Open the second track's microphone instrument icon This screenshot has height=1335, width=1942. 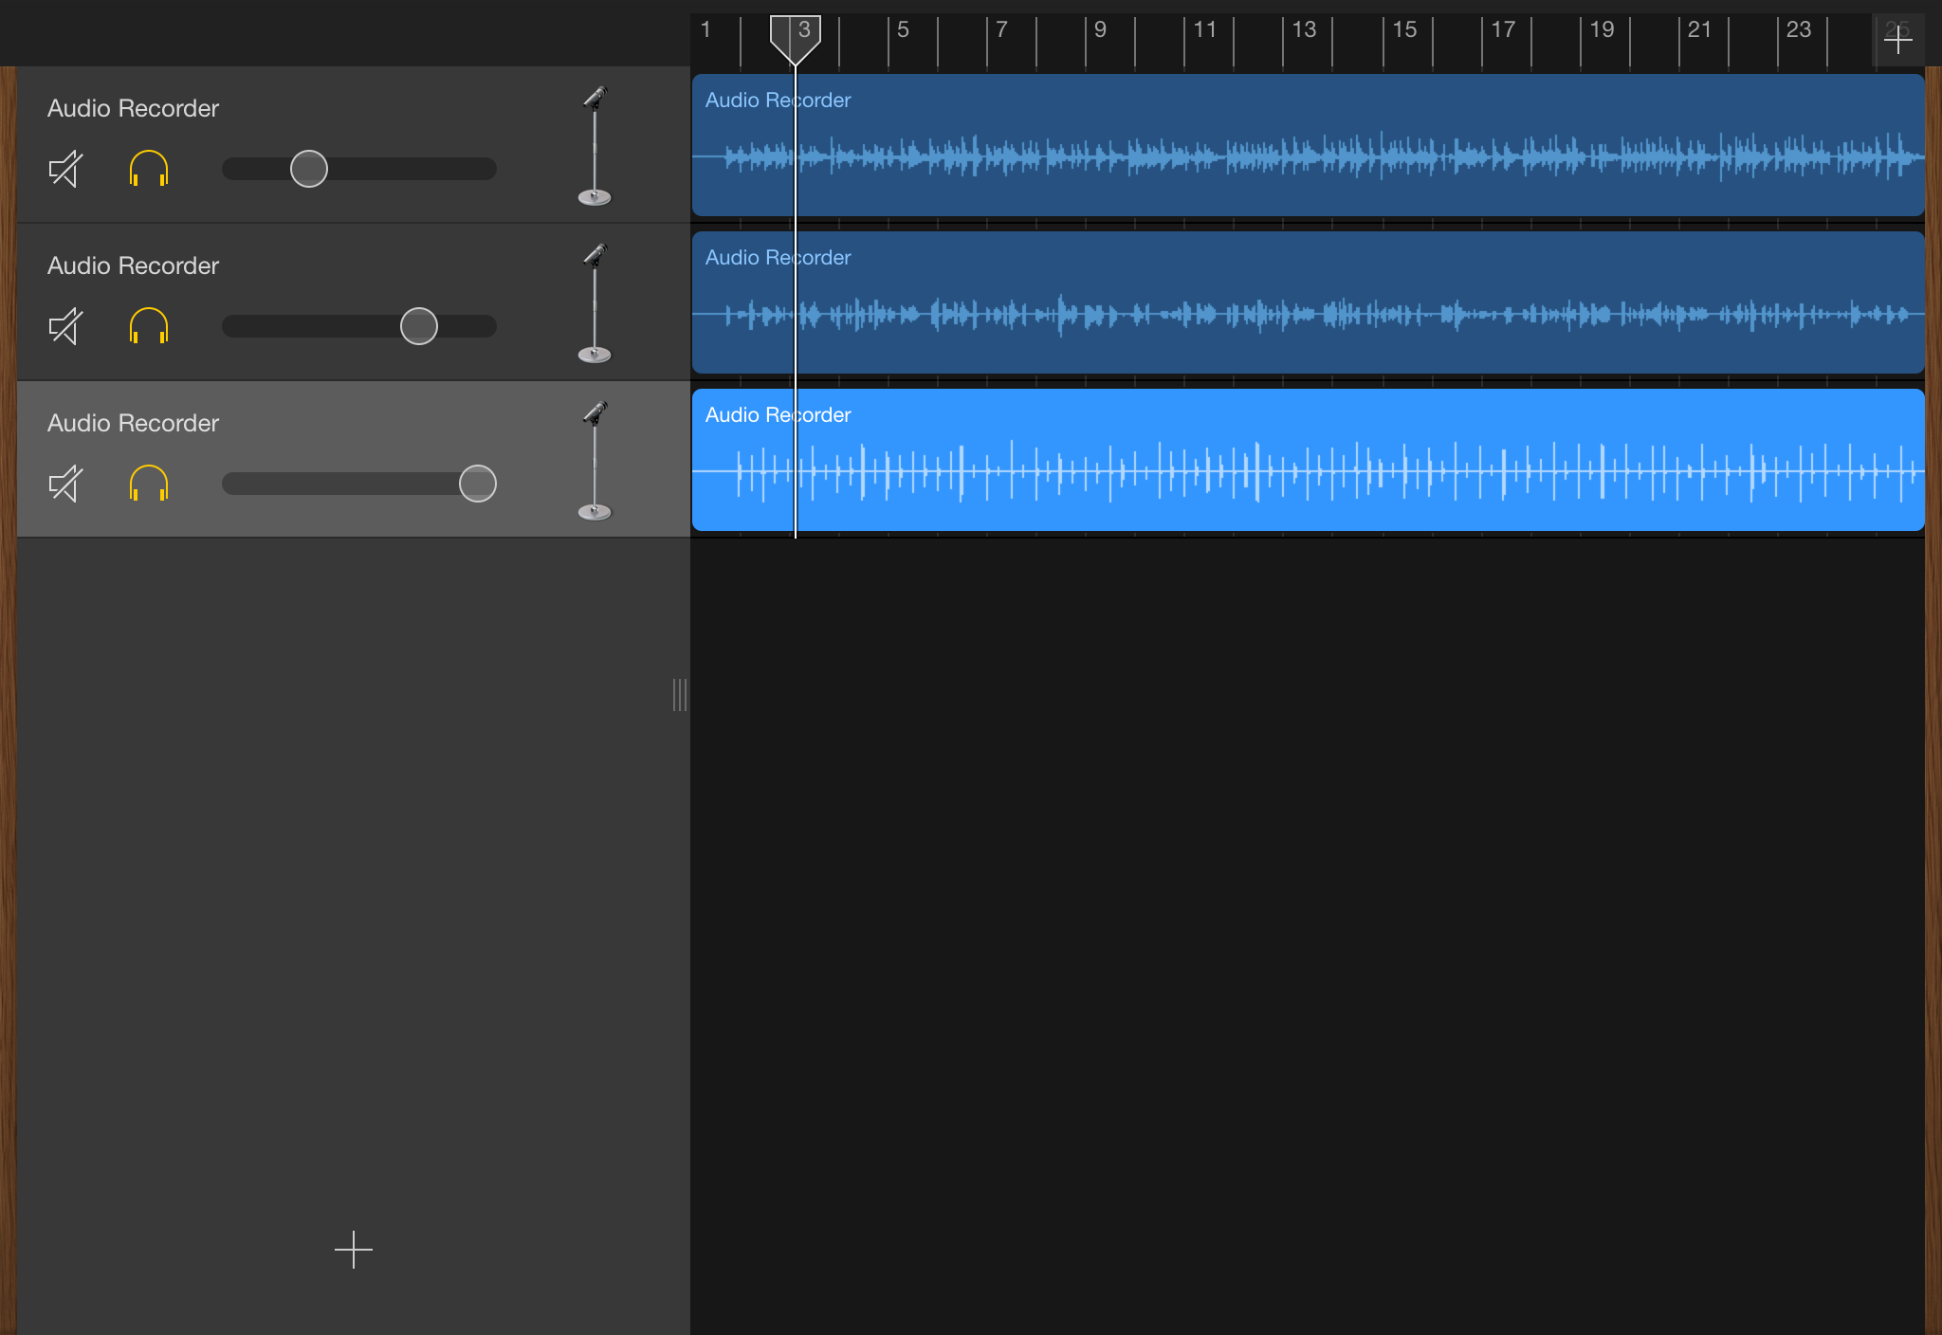595,303
